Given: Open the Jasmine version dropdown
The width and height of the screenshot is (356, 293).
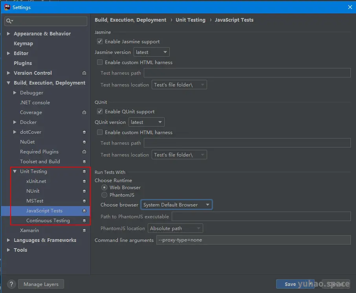Looking at the screenshot, I should point(151,52).
